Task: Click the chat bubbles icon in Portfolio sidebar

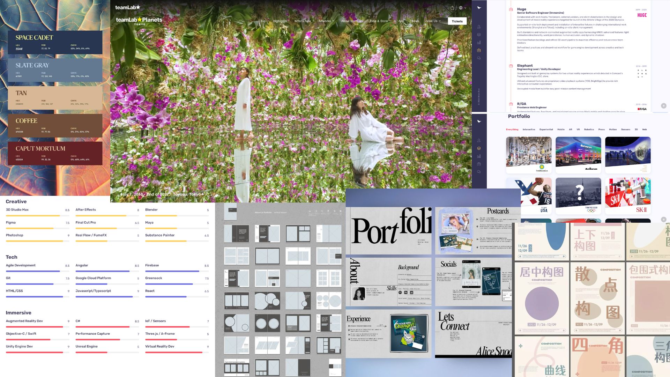Action: pyautogui.click(x=479, y=172)
